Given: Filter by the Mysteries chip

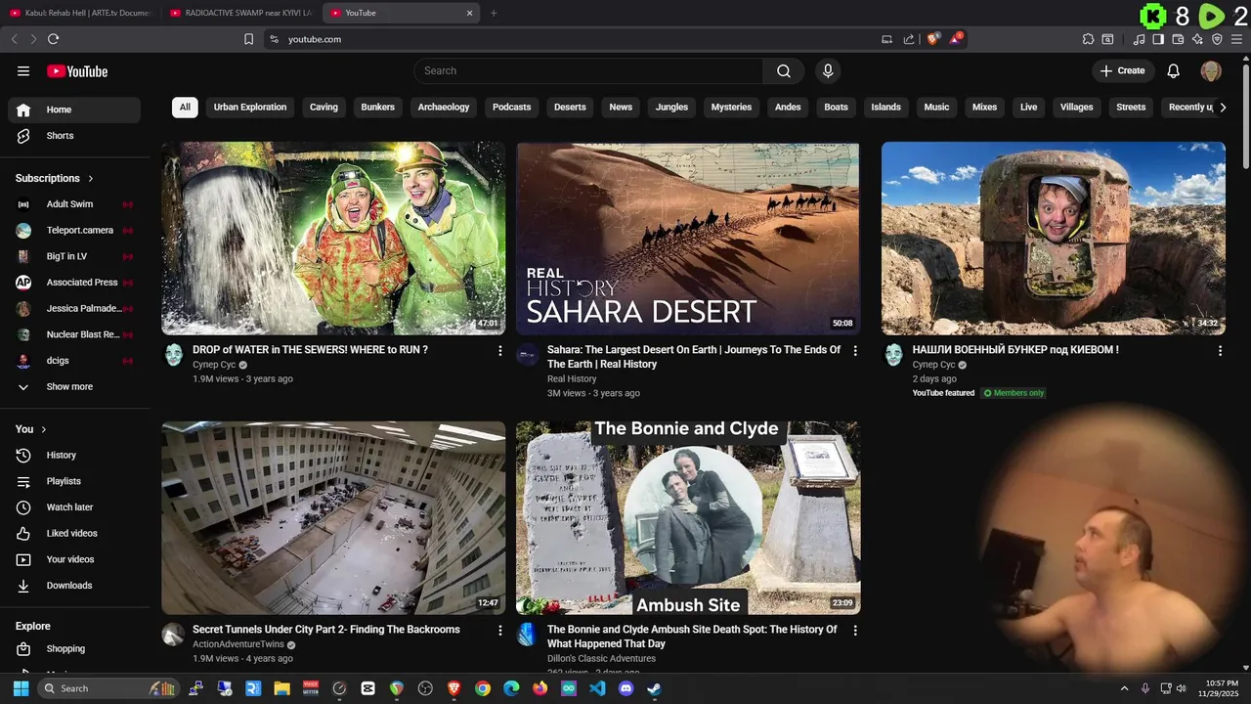Looking at the screenshot, I should coord(731,107).
